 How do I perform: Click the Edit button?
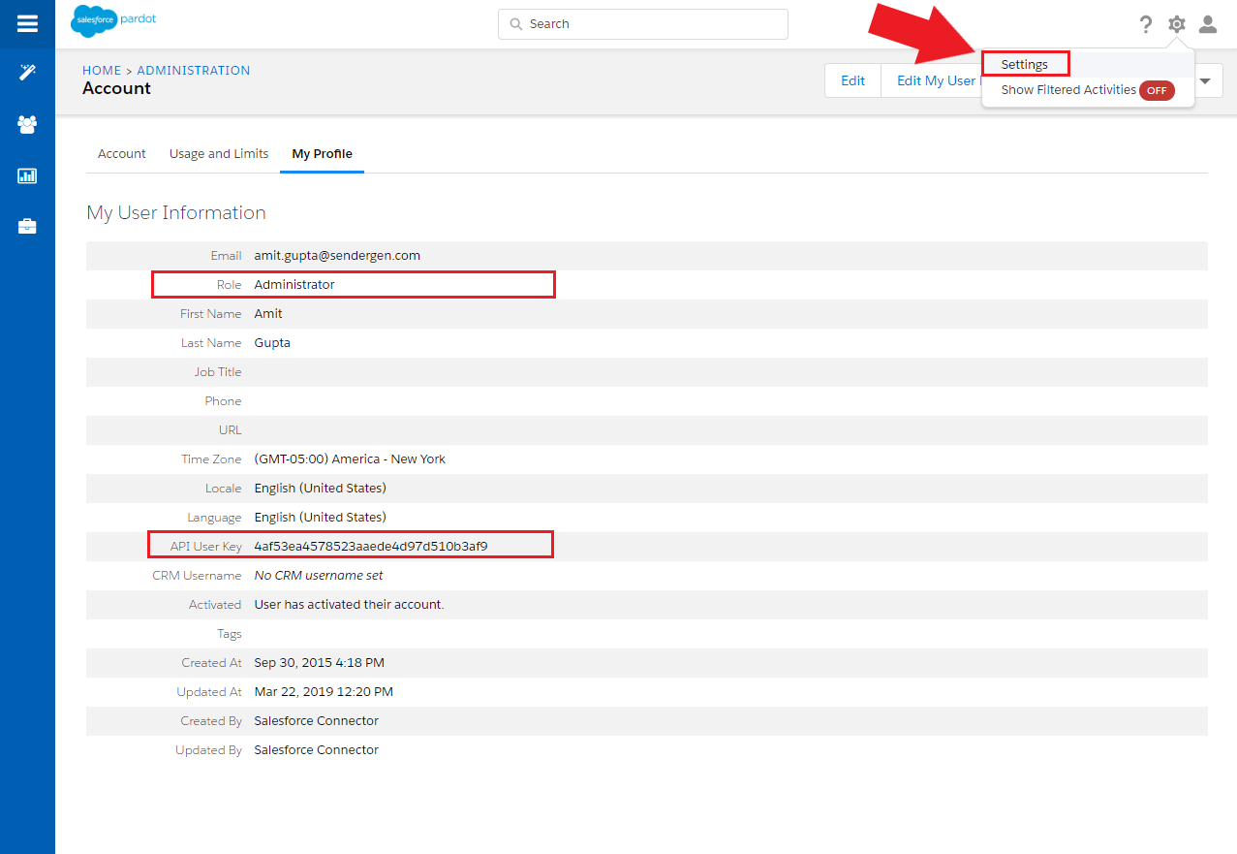pyautogui.click(x=852, y=80)
